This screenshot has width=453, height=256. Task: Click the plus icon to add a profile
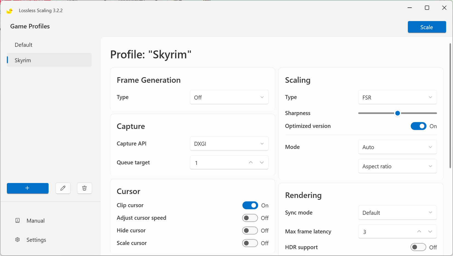click(x=27, y=188)
